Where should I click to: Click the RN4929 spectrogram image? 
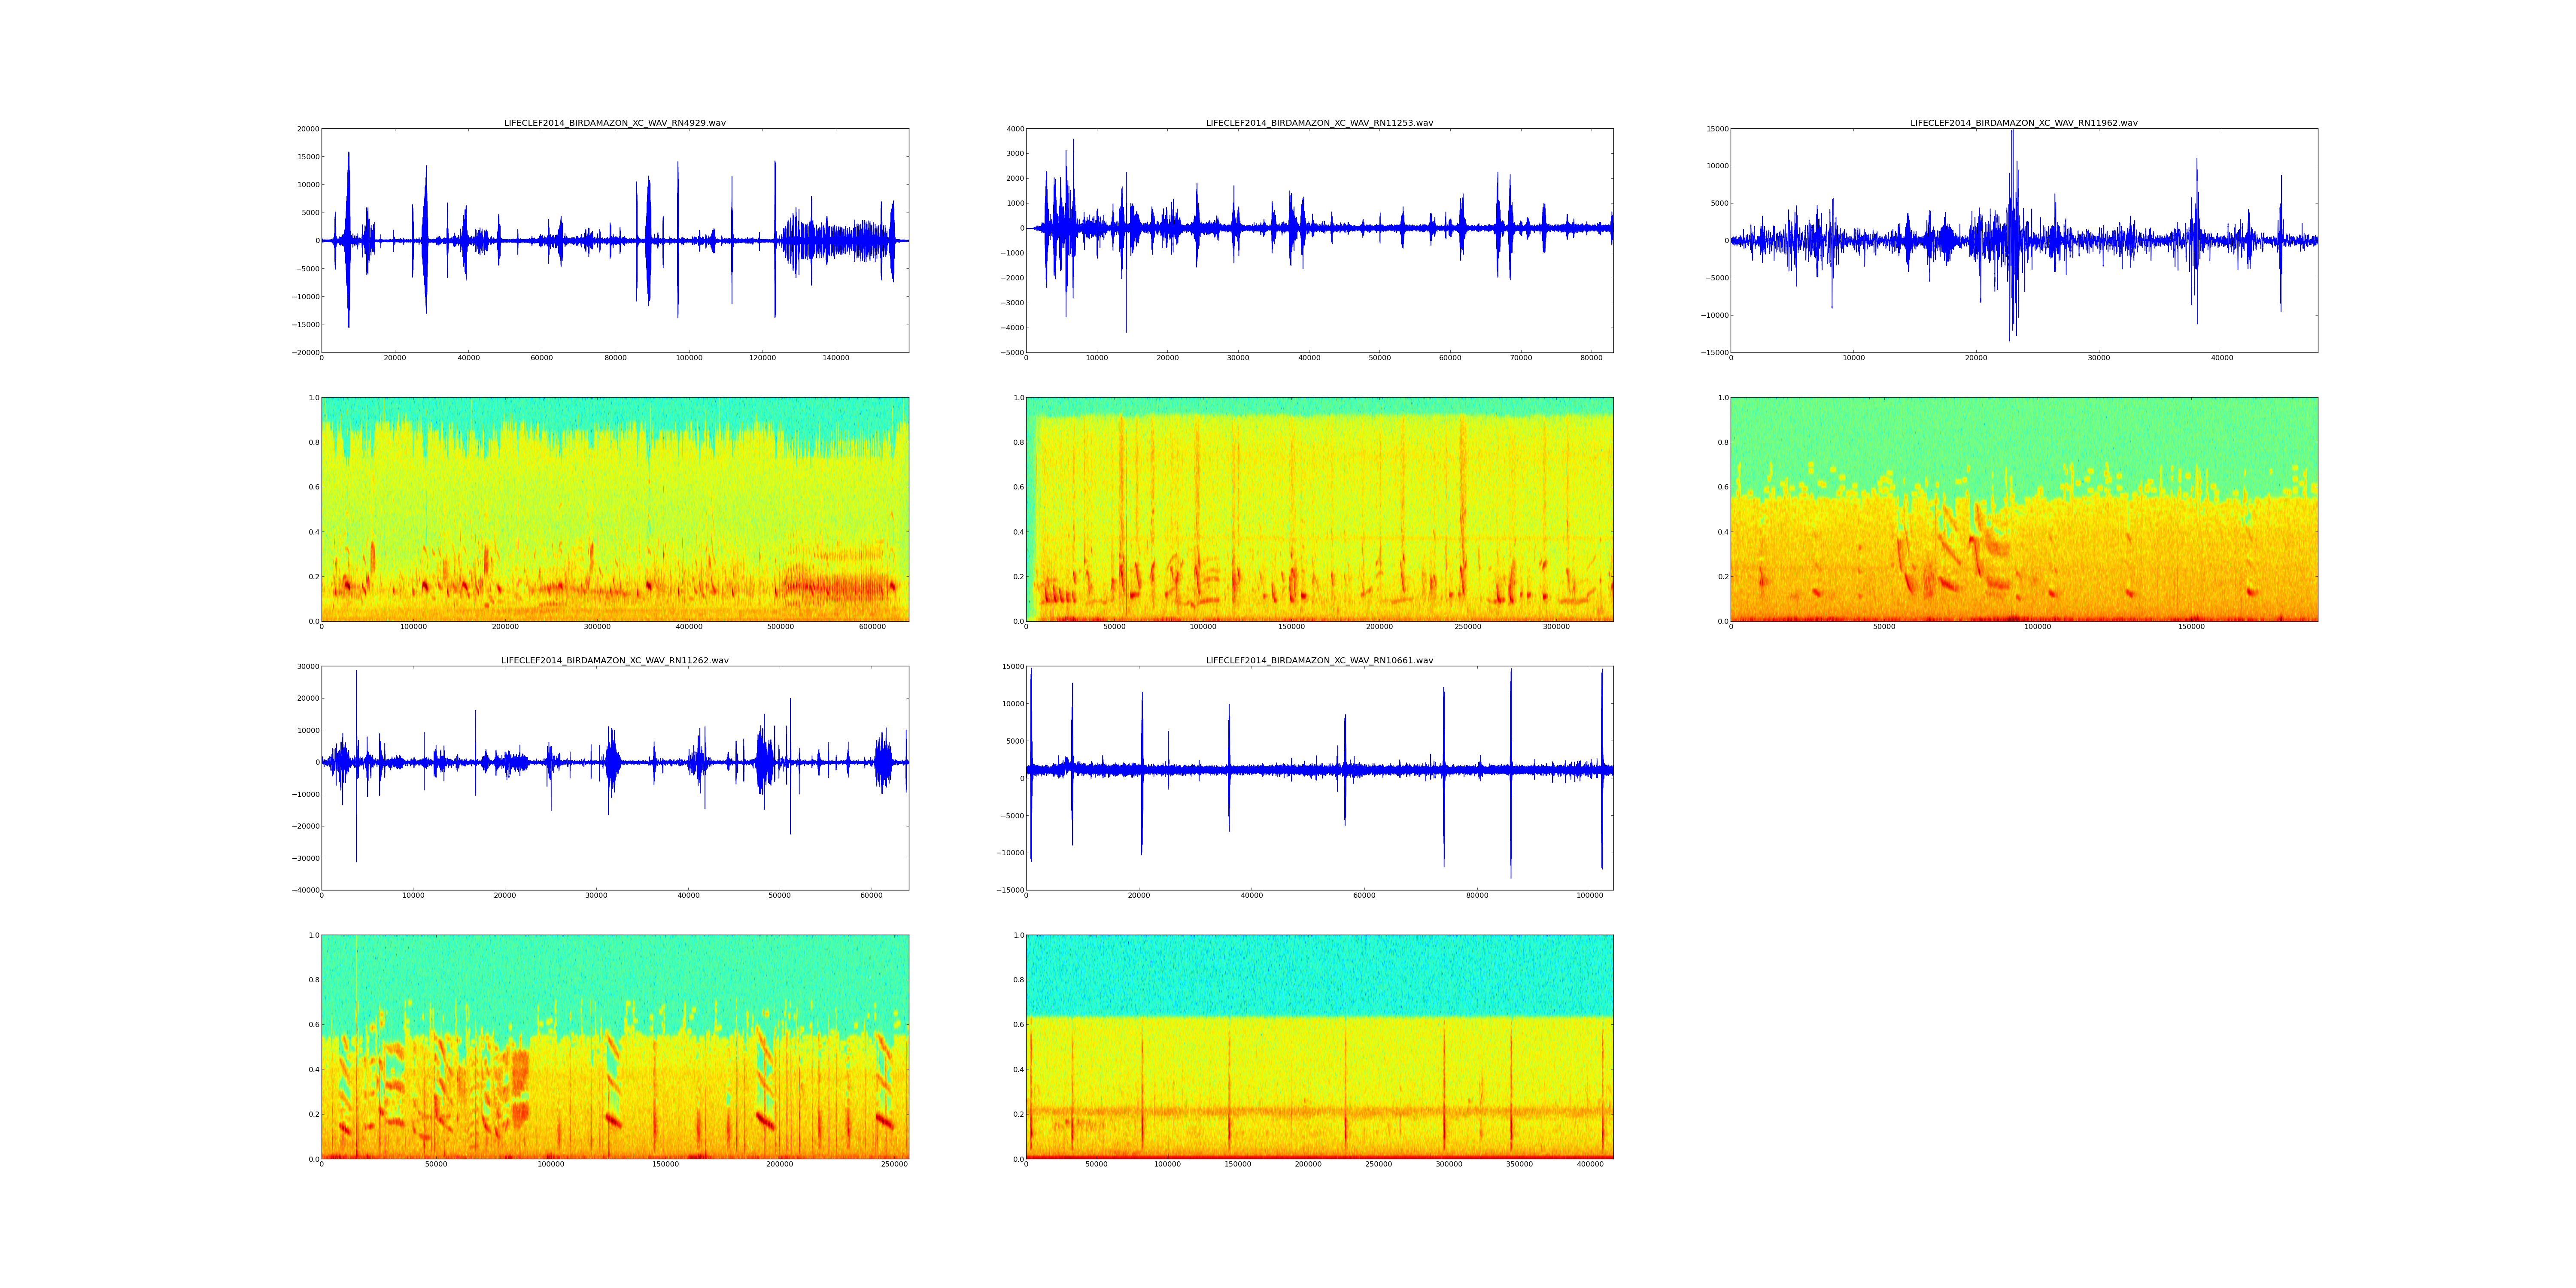pos(614,509)
